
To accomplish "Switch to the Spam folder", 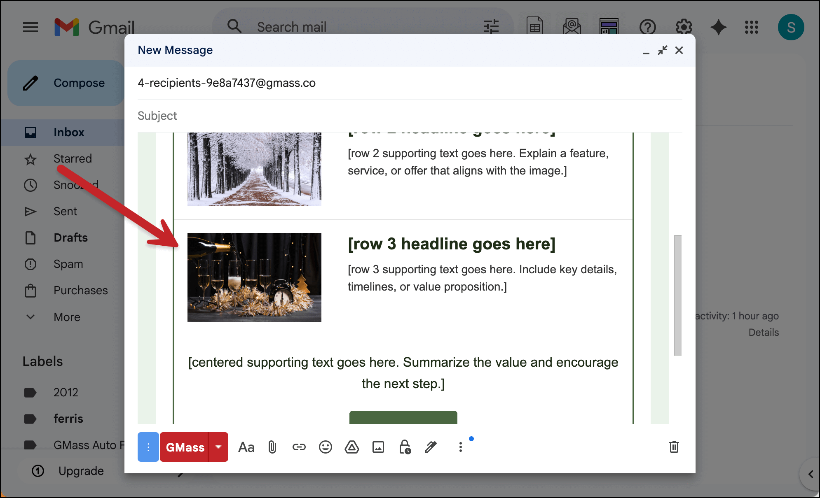I will pyautogui.click(x=68, y=264).
